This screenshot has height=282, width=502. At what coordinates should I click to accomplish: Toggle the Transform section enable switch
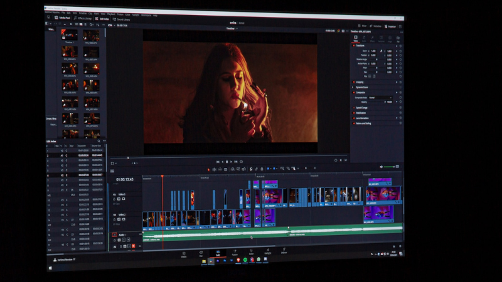[x=354, y=46]
